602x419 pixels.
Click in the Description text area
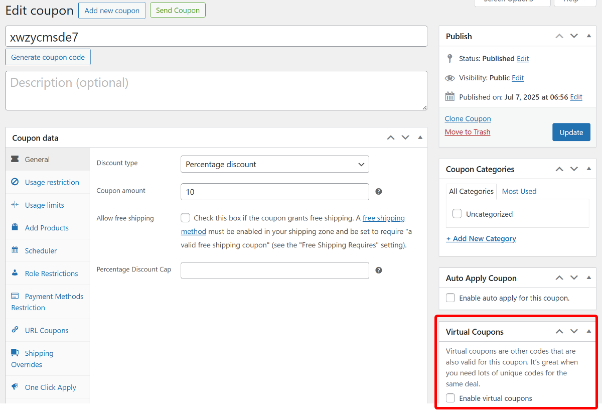click(x=216, y=90)
